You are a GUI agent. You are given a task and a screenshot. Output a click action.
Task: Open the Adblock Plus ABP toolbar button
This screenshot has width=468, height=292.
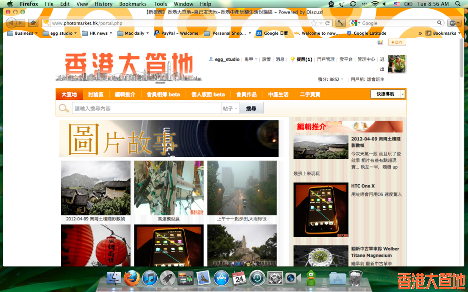[x=454, y=23]
